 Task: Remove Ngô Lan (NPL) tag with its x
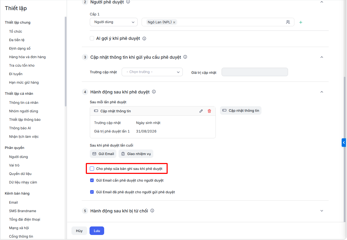pyautogui.click(x=174, y=22)
